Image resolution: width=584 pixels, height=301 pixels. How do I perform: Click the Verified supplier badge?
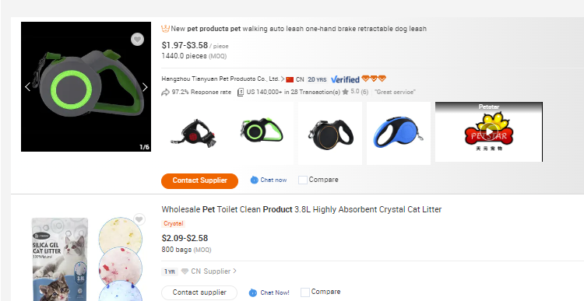(345, 79)
